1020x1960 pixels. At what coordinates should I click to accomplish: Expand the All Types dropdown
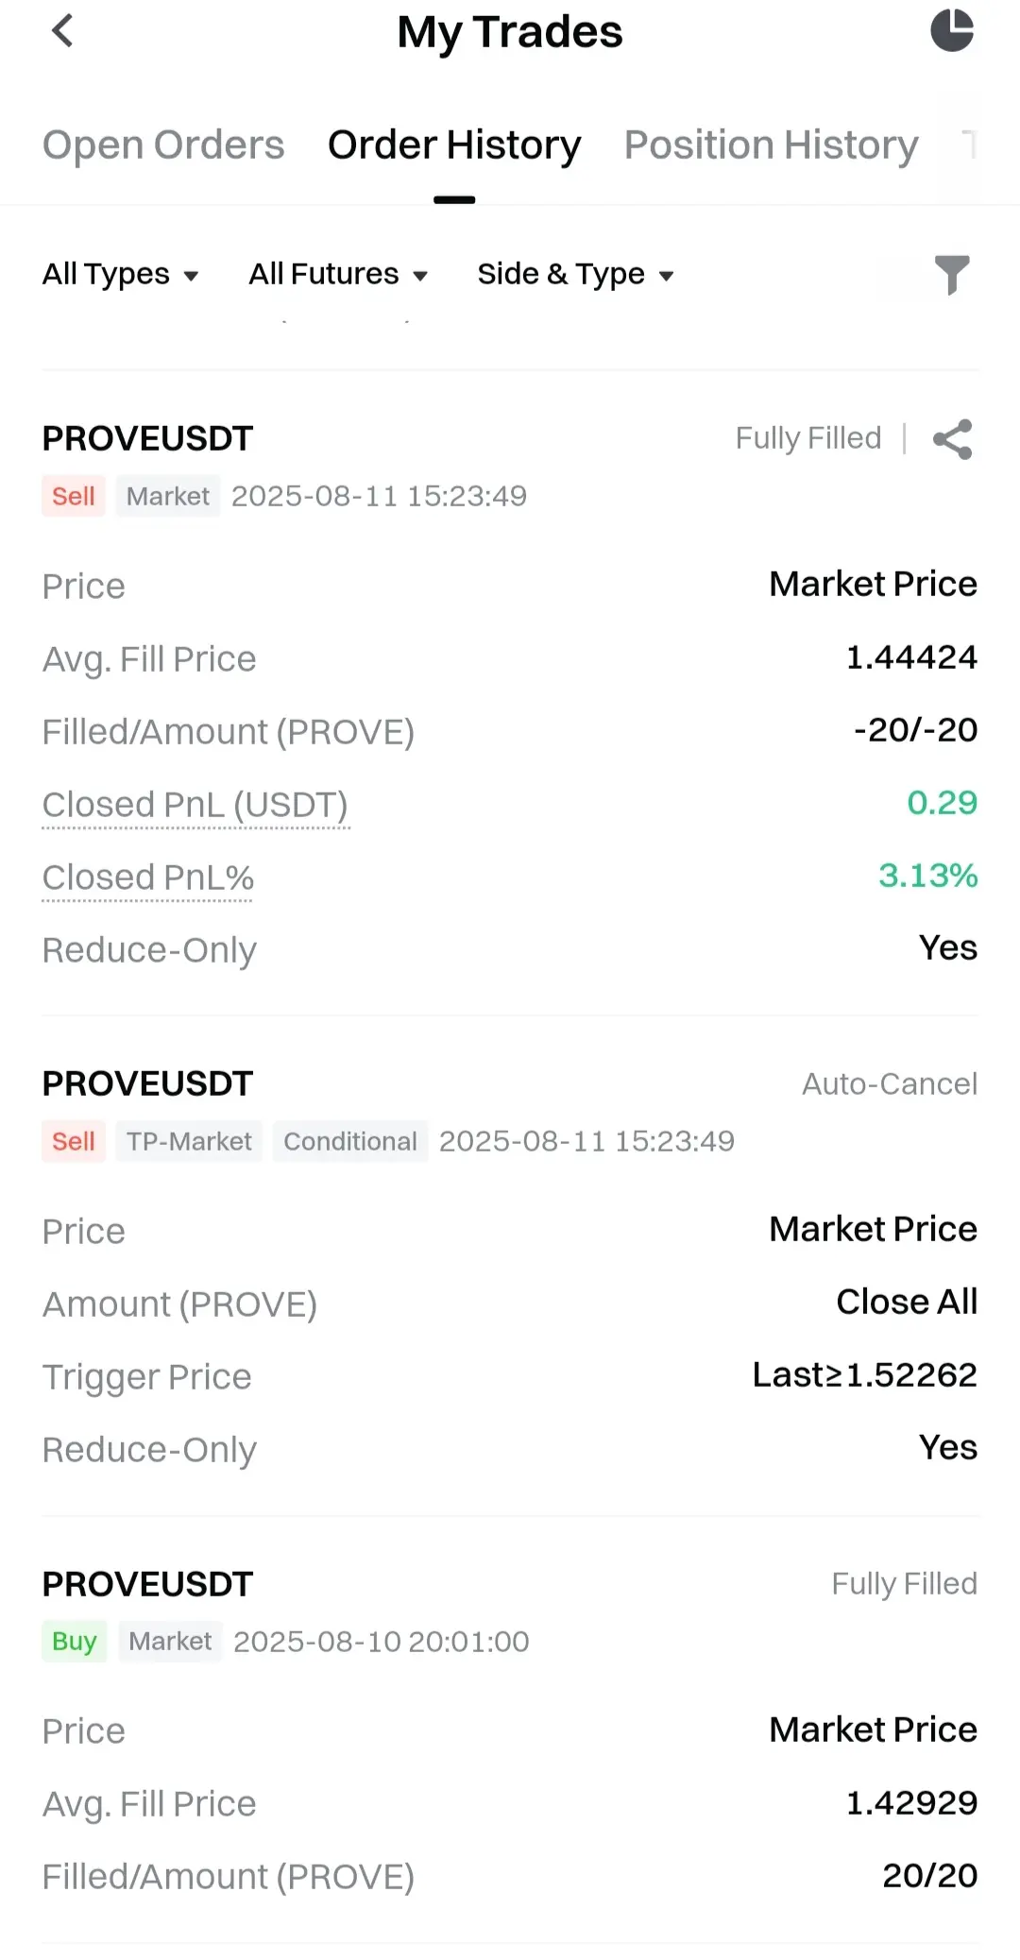(121, 274)
